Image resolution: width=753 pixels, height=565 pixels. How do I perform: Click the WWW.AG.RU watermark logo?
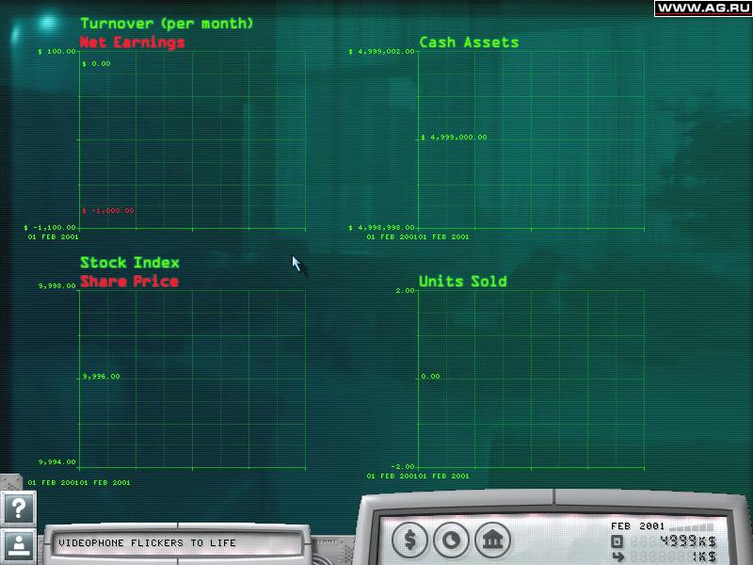[702, 8]
